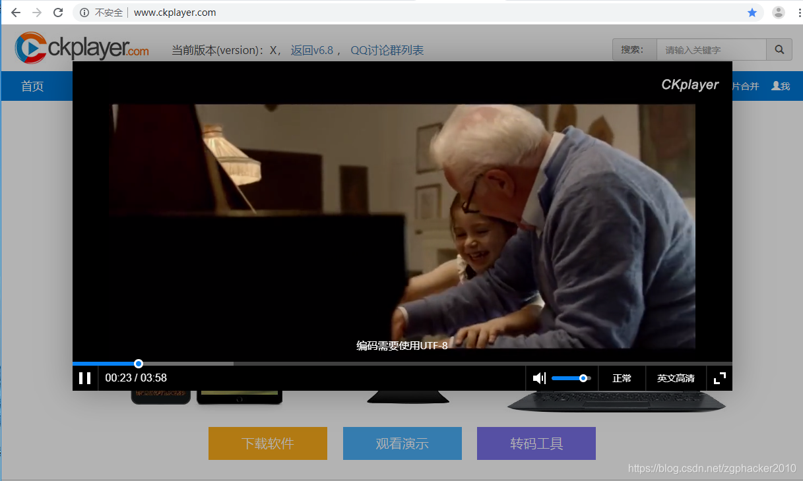
Task: Click the browser forward arrow
Action: tap(37, 13)
